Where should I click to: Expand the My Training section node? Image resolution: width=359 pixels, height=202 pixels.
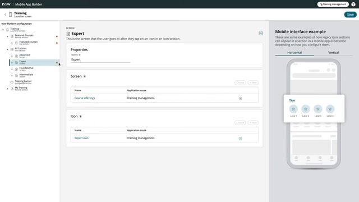coord(7,89)
